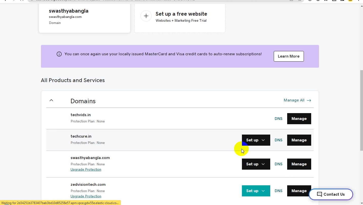Click Upgrade Protection under zedvisiontech.com
The height and width of the screenshot is (205, 363).
[x=86, y=196]
